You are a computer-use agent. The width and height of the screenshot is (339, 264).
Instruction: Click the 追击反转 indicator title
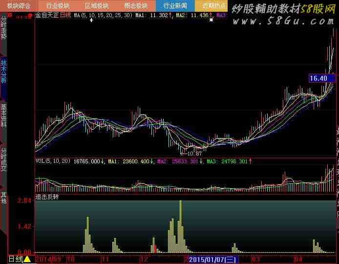(x=47, y=197)
